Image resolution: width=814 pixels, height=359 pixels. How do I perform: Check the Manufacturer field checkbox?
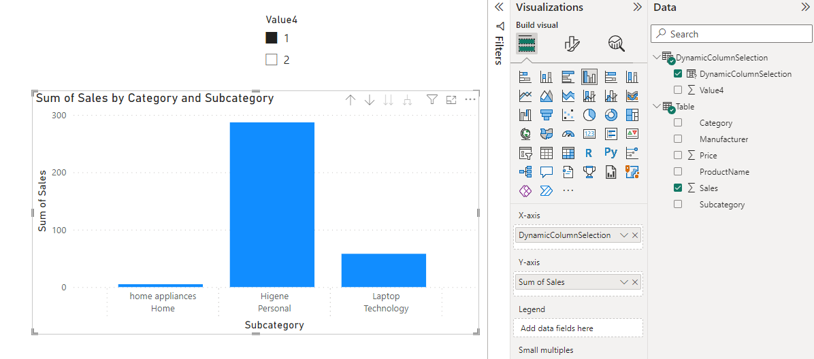tap(677, 139)
